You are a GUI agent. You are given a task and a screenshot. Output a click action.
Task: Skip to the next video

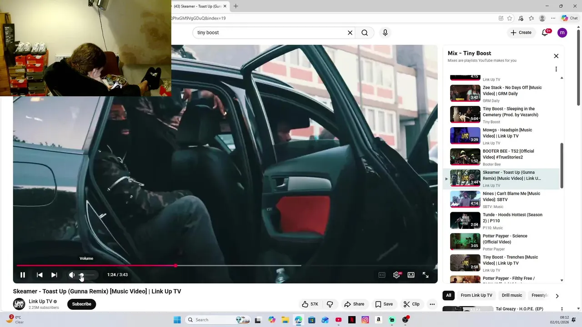click(x=54, y=275)
